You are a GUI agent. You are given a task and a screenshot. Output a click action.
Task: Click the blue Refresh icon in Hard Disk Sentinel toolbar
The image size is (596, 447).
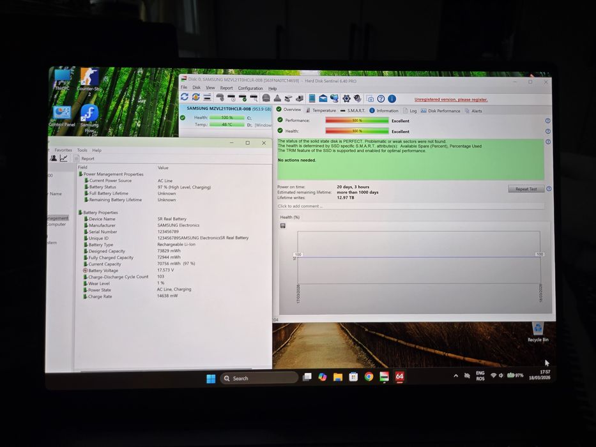click(x=185, y=97)
